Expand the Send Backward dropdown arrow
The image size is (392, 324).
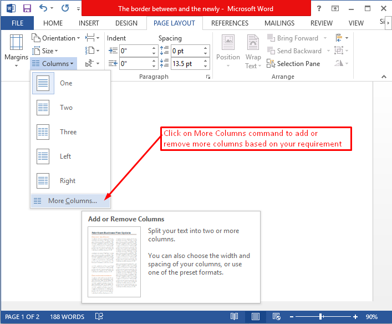pos(328,51)
